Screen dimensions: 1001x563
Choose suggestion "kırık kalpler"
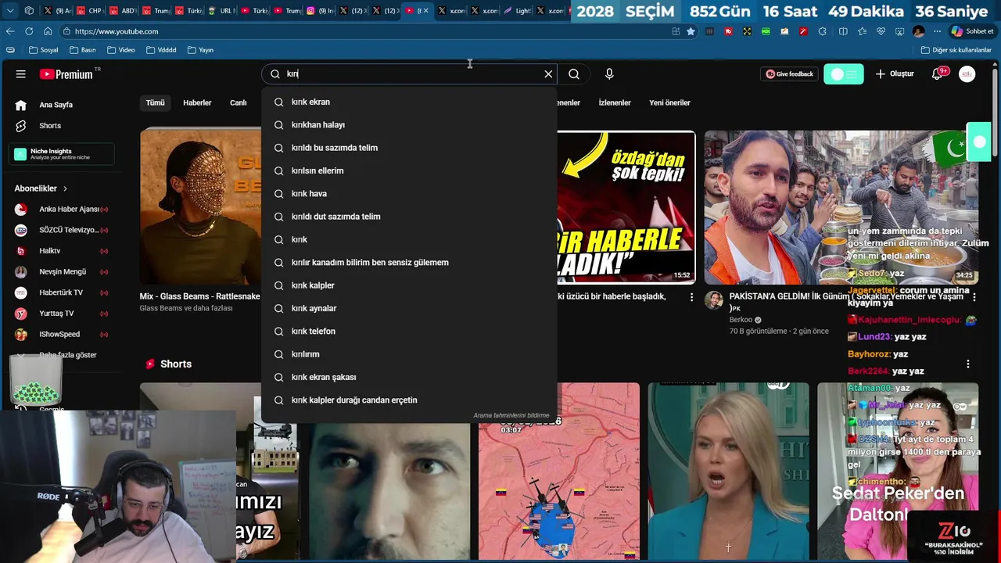point(409,285)
